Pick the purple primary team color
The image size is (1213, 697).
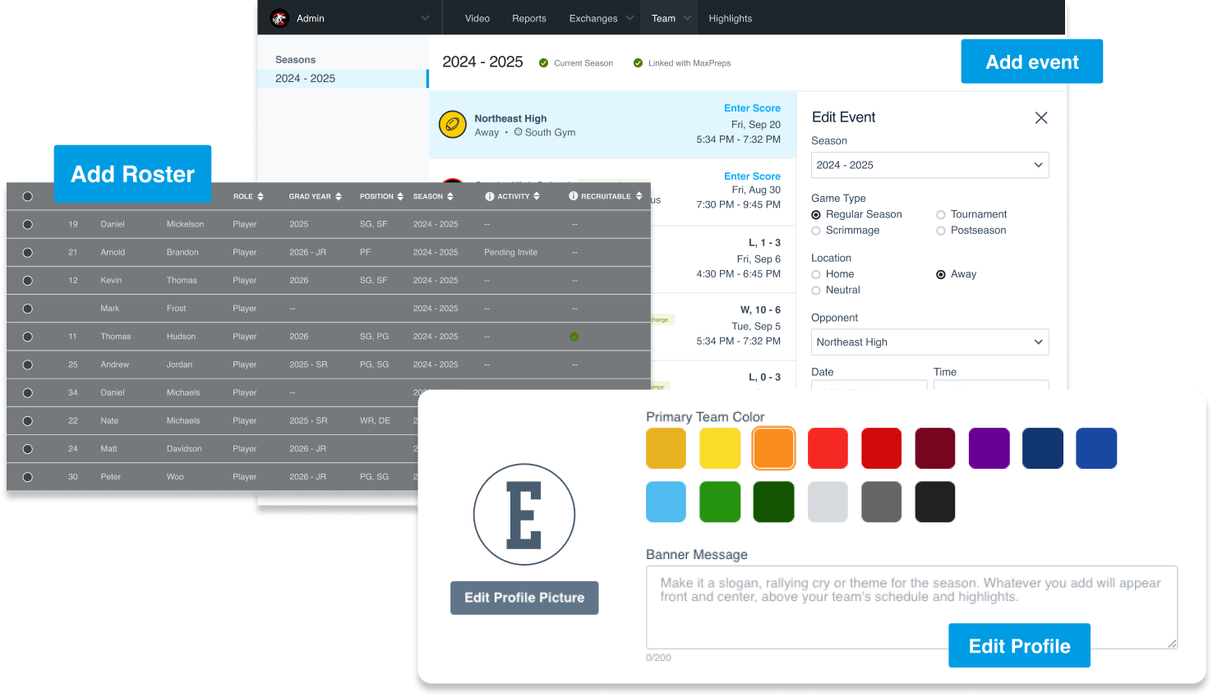[989, 448]
